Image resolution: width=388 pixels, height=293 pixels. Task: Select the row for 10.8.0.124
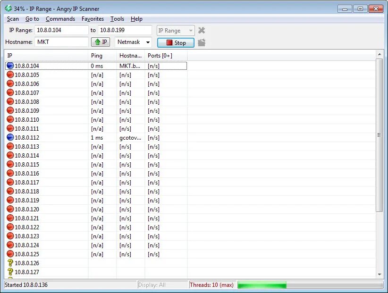point(96,245)
